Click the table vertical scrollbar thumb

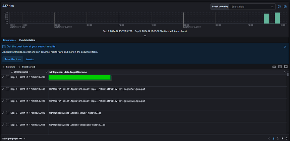point(288,75)
